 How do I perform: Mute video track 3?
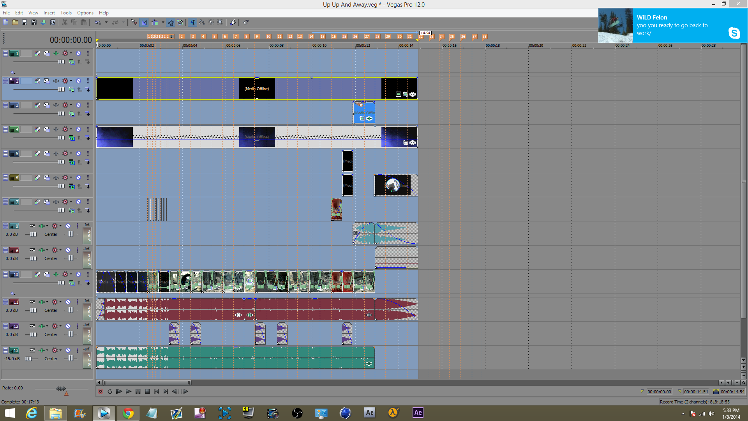point(78,105)
